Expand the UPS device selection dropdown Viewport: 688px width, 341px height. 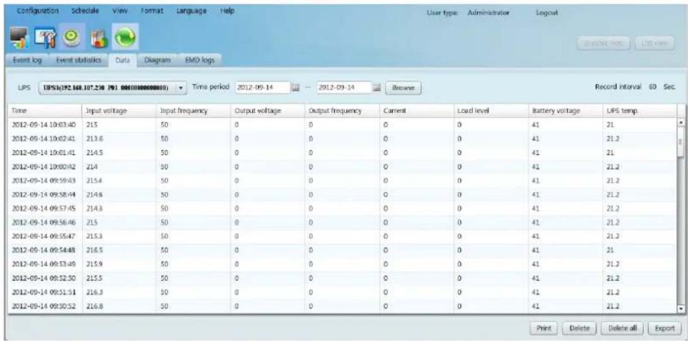coord(182,87)
